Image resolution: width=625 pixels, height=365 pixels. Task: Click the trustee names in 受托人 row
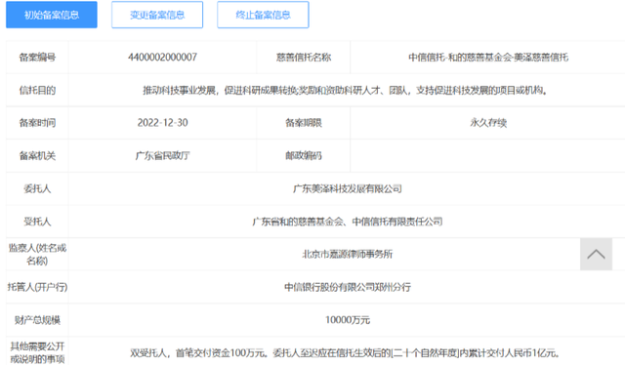[348, 222]
